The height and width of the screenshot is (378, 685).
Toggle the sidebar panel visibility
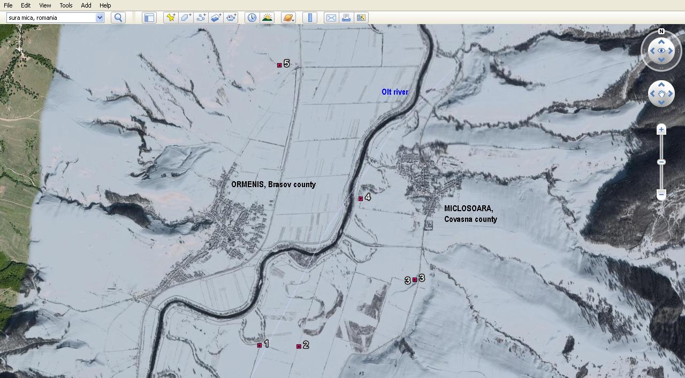[149, 18]
